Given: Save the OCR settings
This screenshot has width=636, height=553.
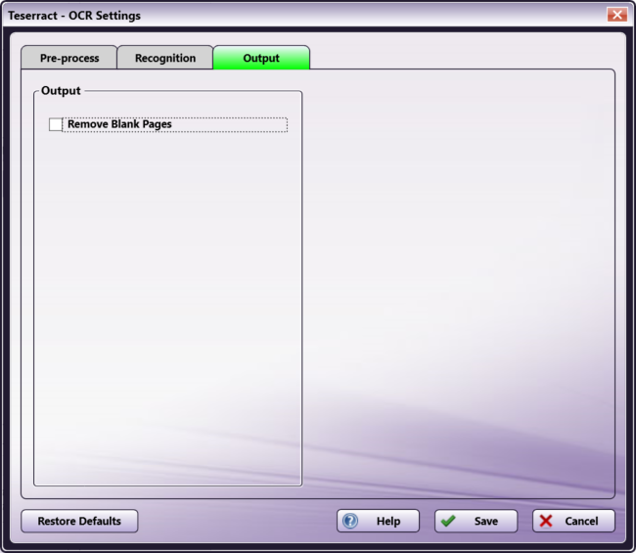Looking at the screenshot, I should [x=477, y=521].
